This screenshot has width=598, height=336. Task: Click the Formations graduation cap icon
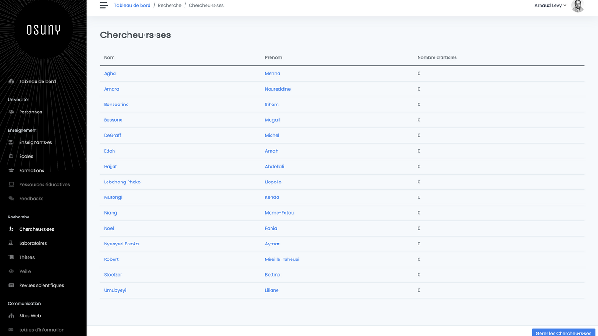tap(11, 171)
